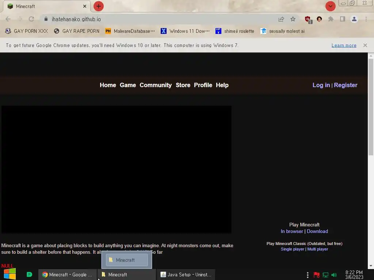Click the Multi player link
This screenshot has width=374, height=280.
317,249
